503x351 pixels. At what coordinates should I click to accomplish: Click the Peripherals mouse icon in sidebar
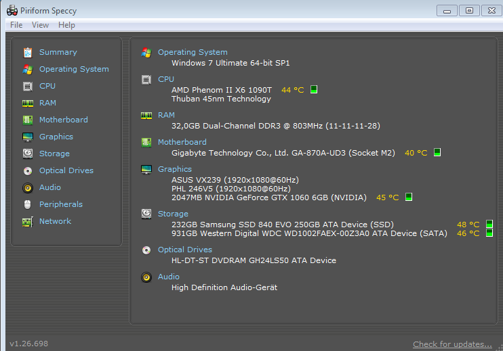click(x=27, y=204)
